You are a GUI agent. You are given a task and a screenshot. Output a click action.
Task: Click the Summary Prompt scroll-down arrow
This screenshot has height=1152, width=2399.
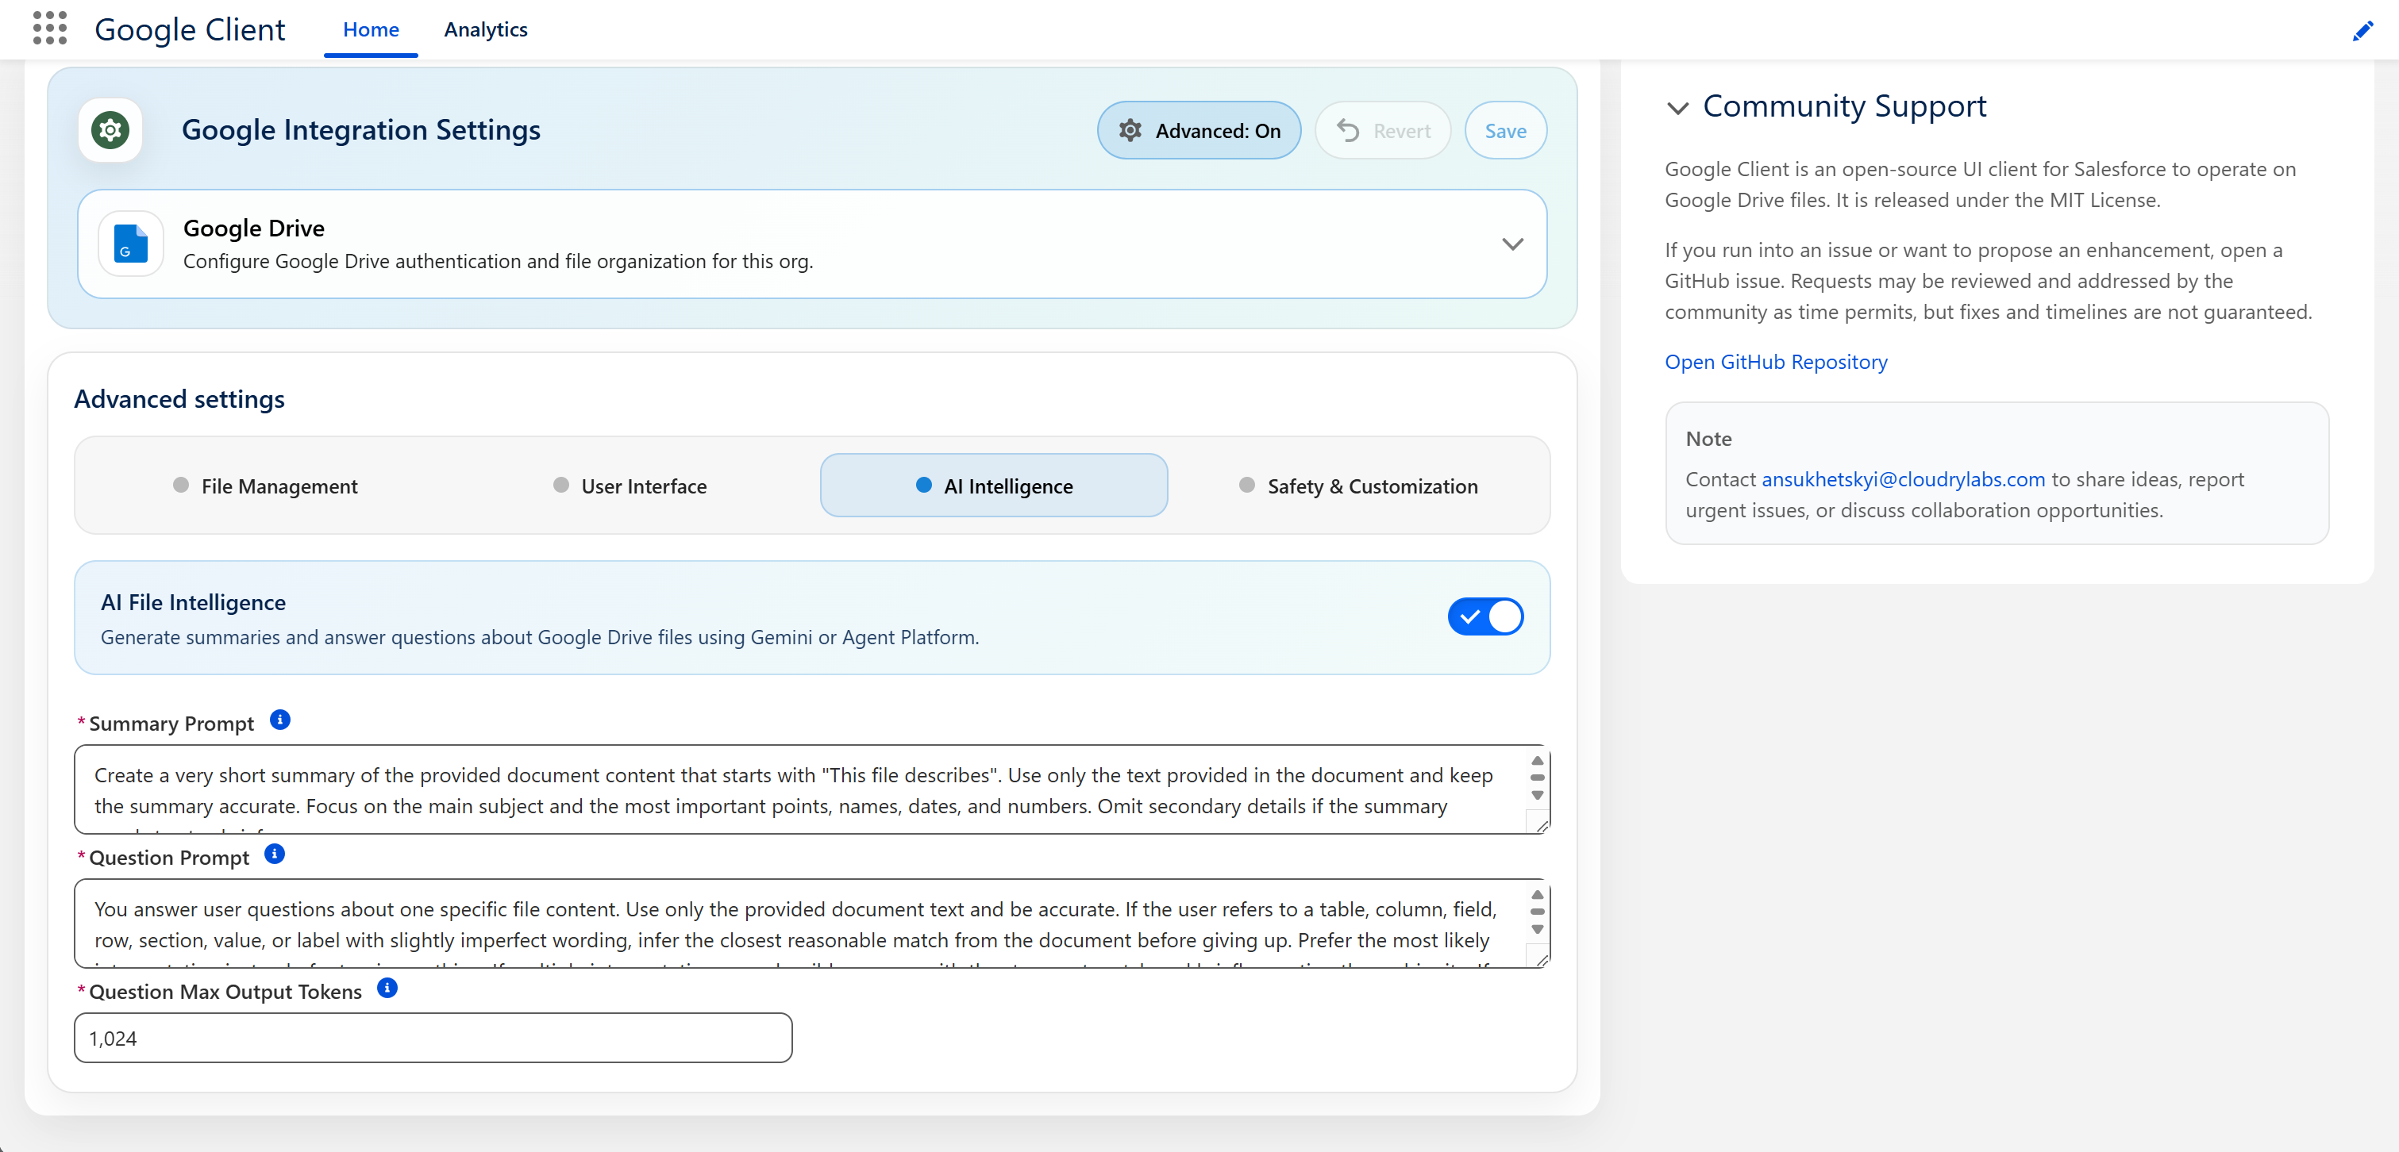pyautogui.click(x=1538, y=796)
